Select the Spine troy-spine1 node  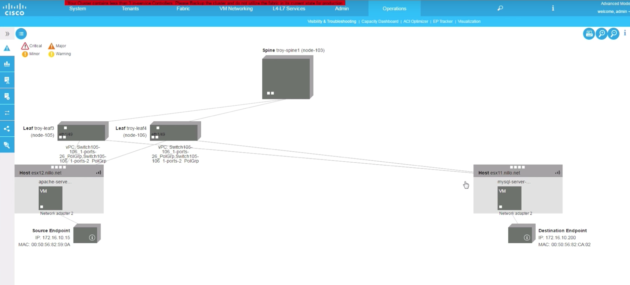[x=286, y=78]
